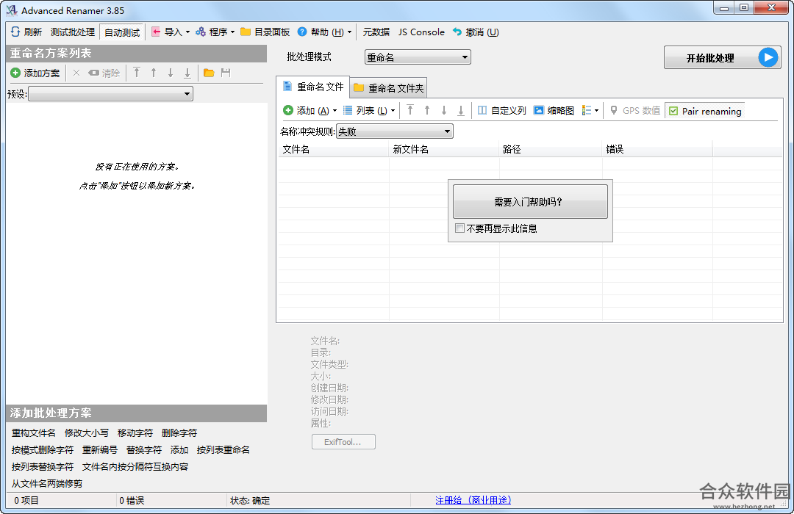Click the delete X icon in method list
This screenshot has height=514, width=794.
[76, 73]
